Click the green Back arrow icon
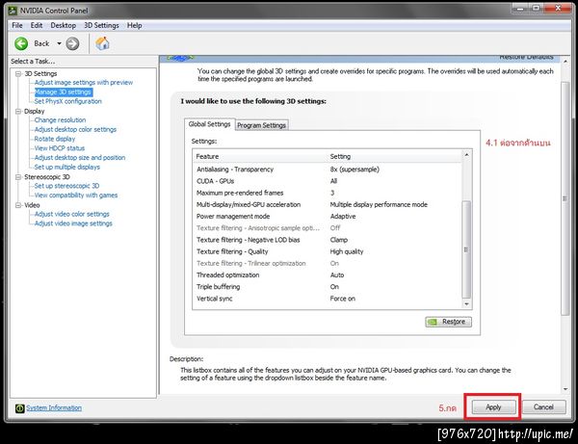The height and width of the screenshot is (444, 578). [21, 43]
